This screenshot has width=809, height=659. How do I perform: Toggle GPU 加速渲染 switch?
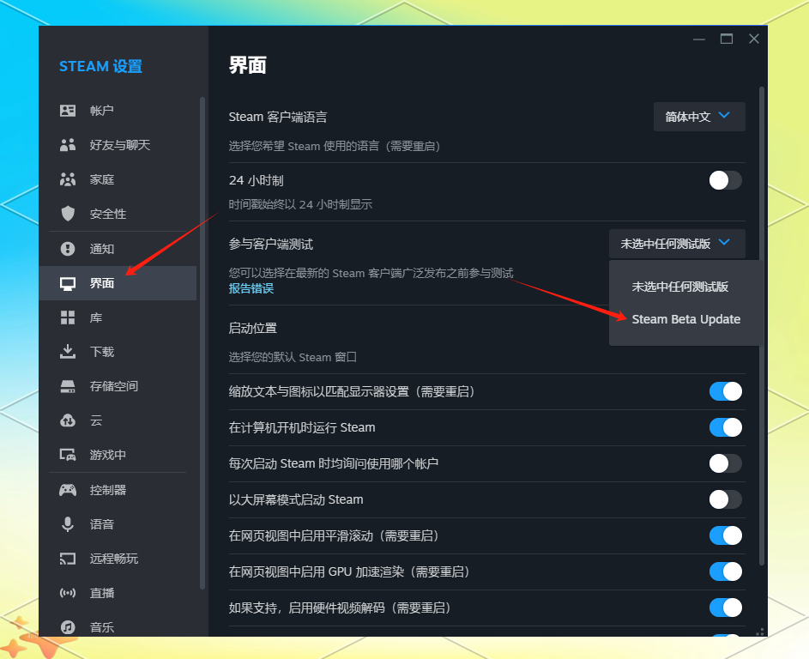pos(726,571)
